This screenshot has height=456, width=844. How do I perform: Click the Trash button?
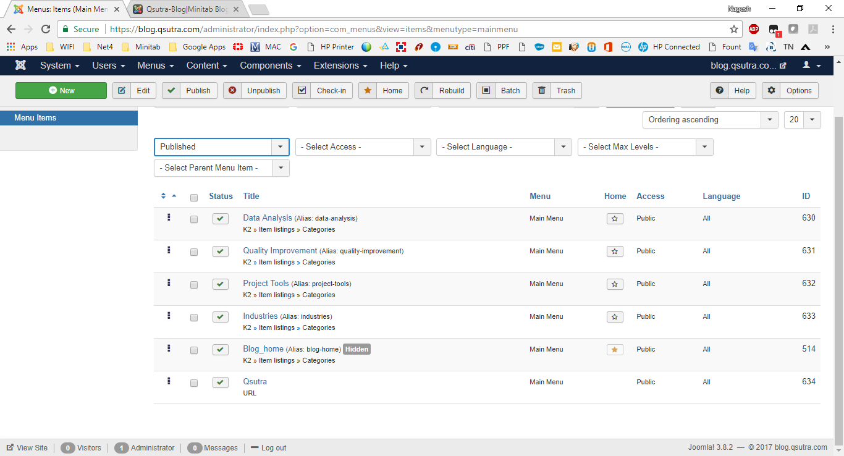(x=557, y=91)
